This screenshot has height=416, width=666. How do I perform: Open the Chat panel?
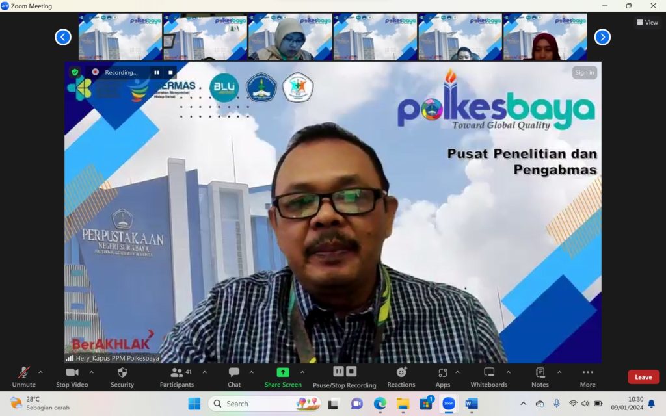click(x=234, y=377)
